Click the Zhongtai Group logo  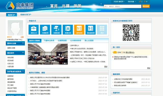20,6
